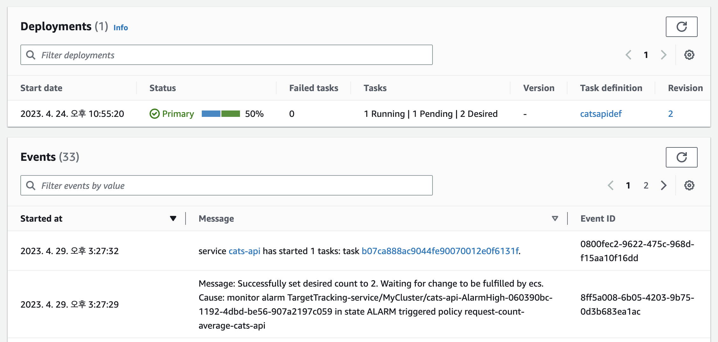
Task: Sort events by Started at arrow
Action: pyautogui.click(x=173, y=218)
